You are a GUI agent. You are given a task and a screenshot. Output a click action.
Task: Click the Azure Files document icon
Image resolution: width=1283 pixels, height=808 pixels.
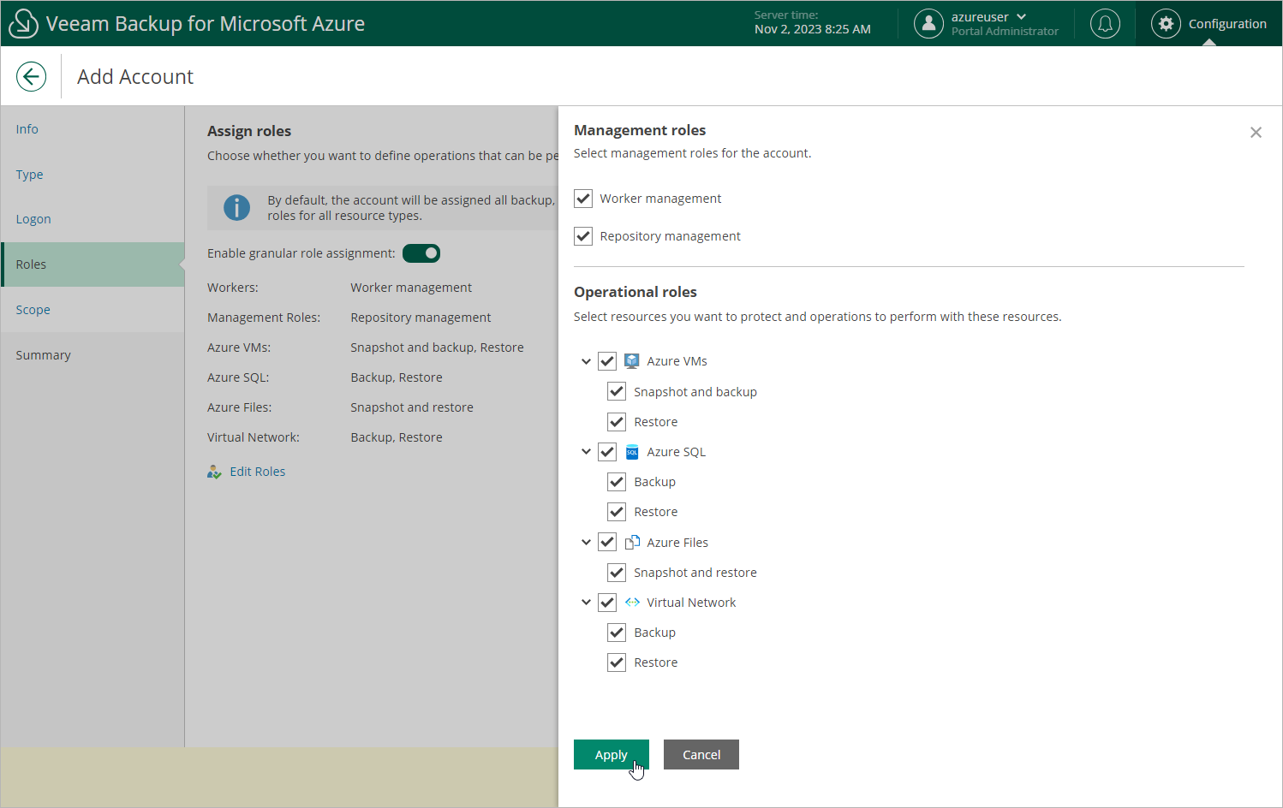click(632, 542)
